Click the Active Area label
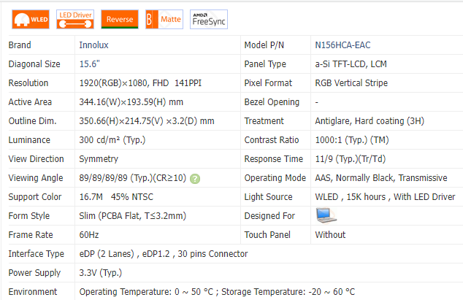Viewport: 463px width, 300px height. [x=30, y=102]
